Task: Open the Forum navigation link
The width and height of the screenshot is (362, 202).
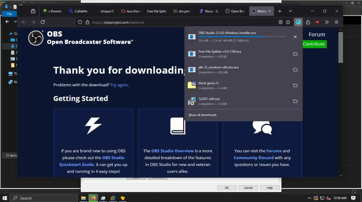Action: point(317,34)
